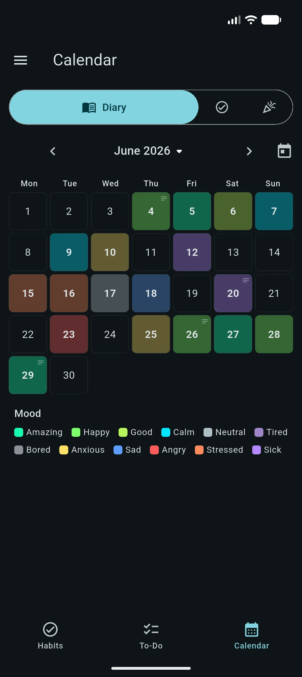
Task: Expand the June 2026 month dropdown
Action: [148, 151]
